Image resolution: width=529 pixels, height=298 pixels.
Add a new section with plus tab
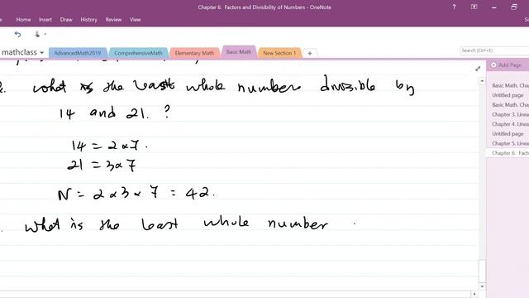(x=310, y=53)
